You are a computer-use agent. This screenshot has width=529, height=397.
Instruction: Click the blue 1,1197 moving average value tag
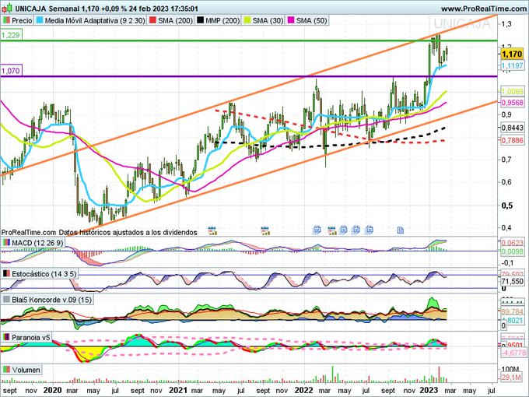(x=512, y=65)
